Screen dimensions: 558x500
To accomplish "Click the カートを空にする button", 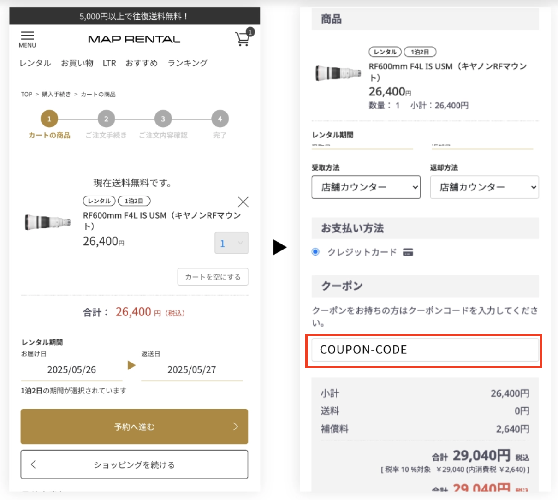I will point(213,277).
